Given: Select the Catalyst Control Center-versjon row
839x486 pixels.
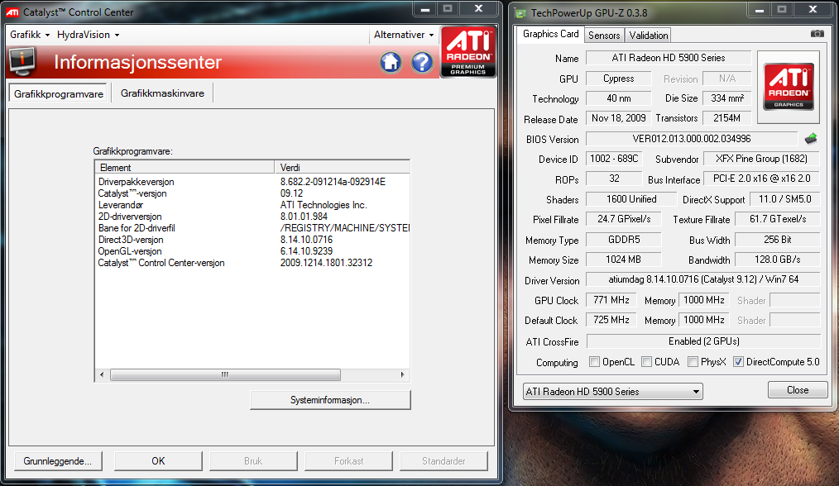Looking at the screenshot, I should [x=252, y=263].
